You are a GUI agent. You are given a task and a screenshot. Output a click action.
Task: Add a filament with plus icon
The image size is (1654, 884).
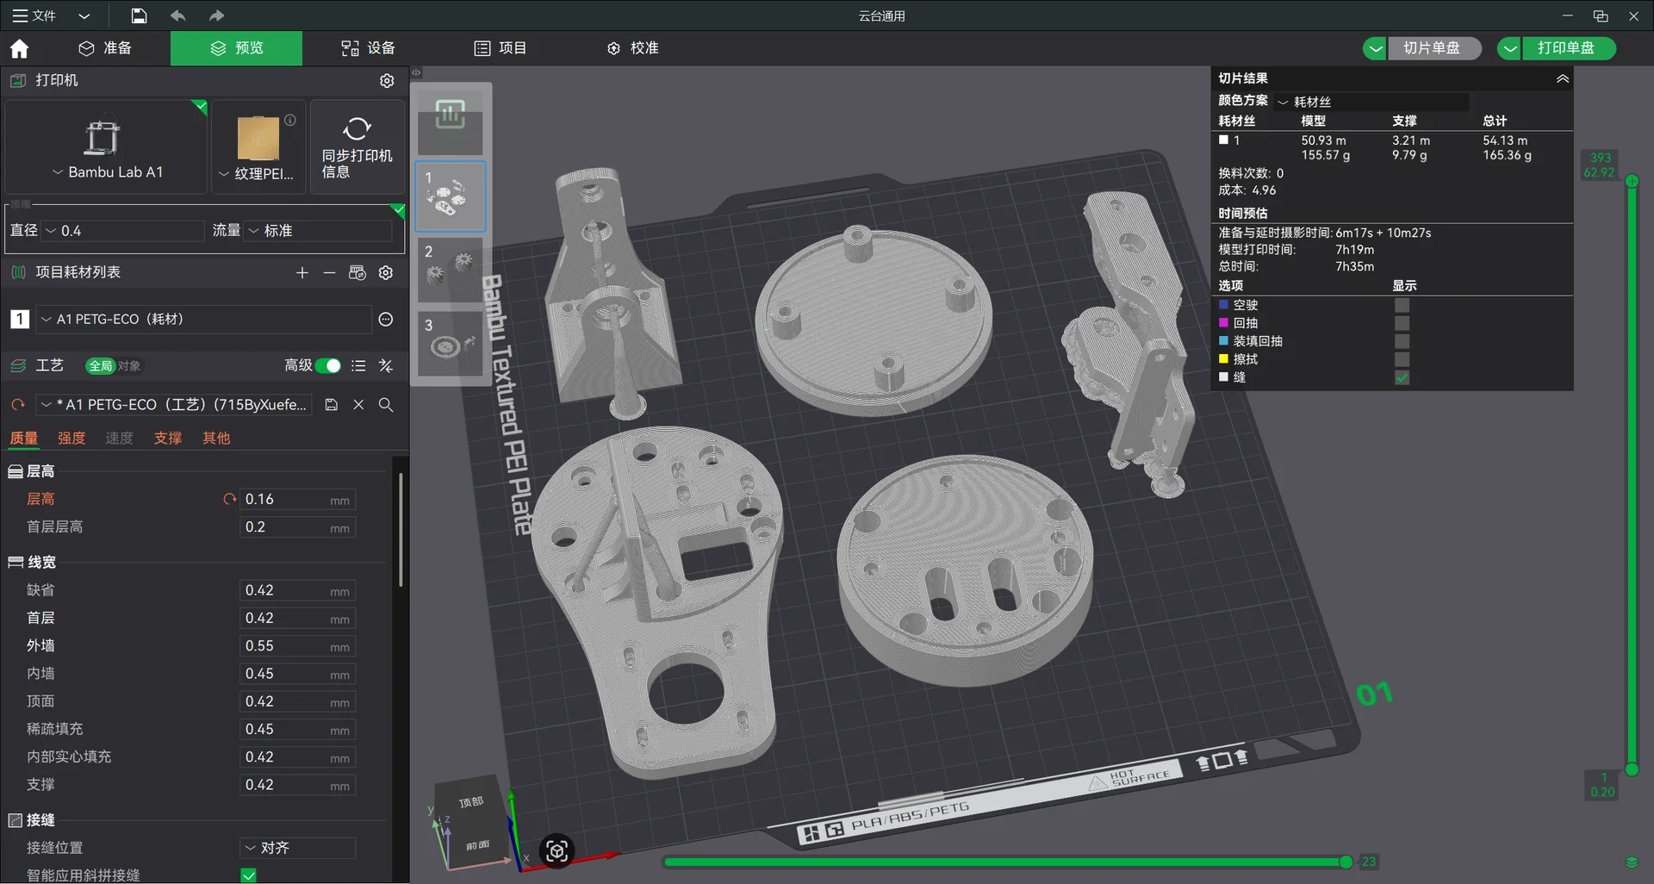302,273
